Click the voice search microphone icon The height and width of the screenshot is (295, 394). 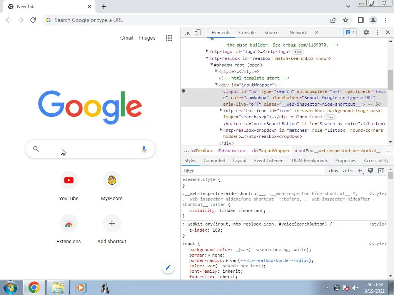pyautogui.click(x=144, y=149)
